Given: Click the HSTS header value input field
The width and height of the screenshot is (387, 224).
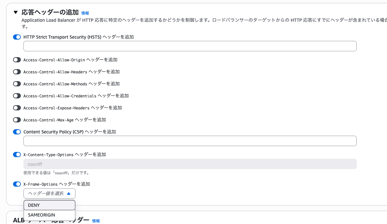Looking at the screenshot, I should click(190, 46).
